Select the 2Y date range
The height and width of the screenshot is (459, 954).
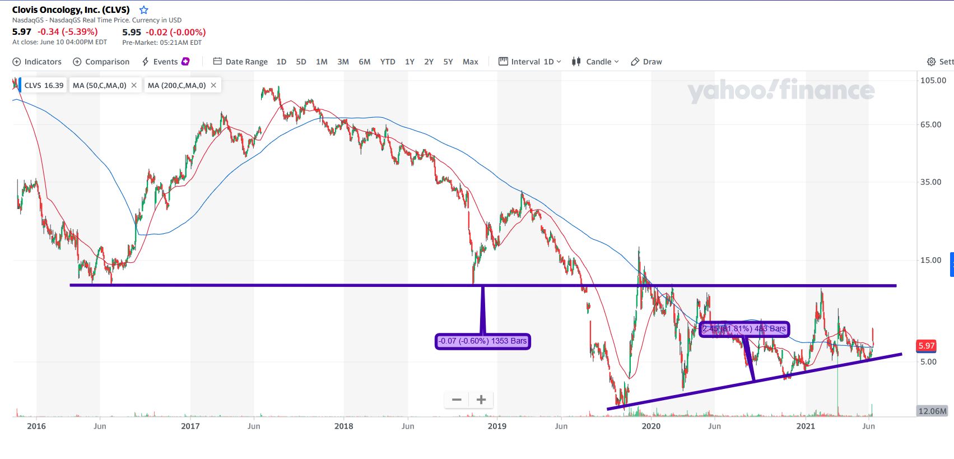click(429, 62)
